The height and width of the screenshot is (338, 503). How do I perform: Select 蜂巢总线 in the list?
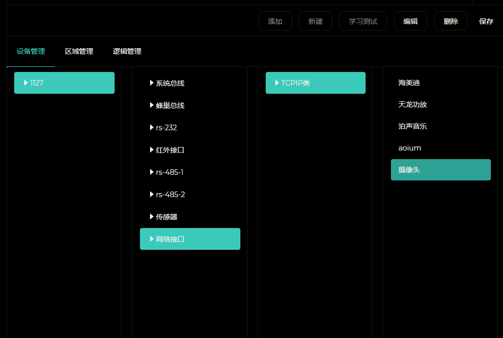(x=190, y=105)
